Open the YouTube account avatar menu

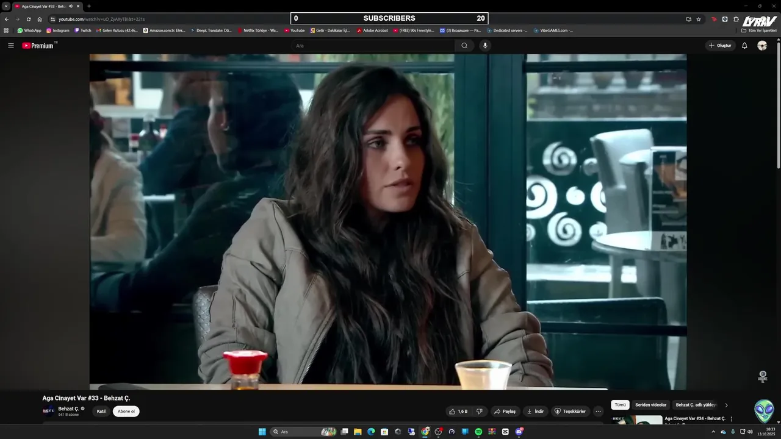tap(762, 46)
